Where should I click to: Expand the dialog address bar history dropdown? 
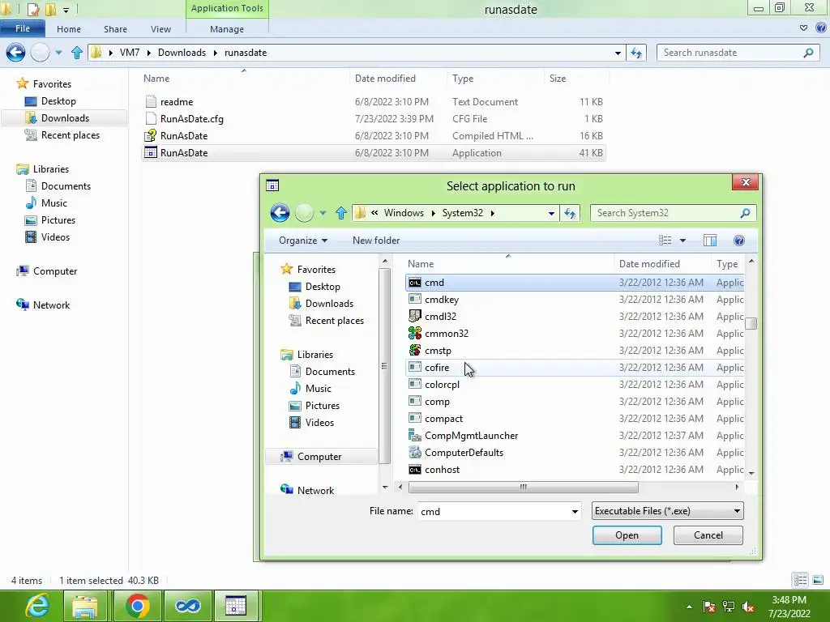coord(551,213)
